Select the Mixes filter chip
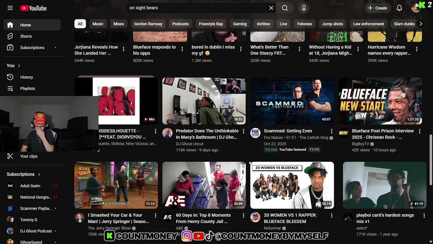 pos(119,24)
